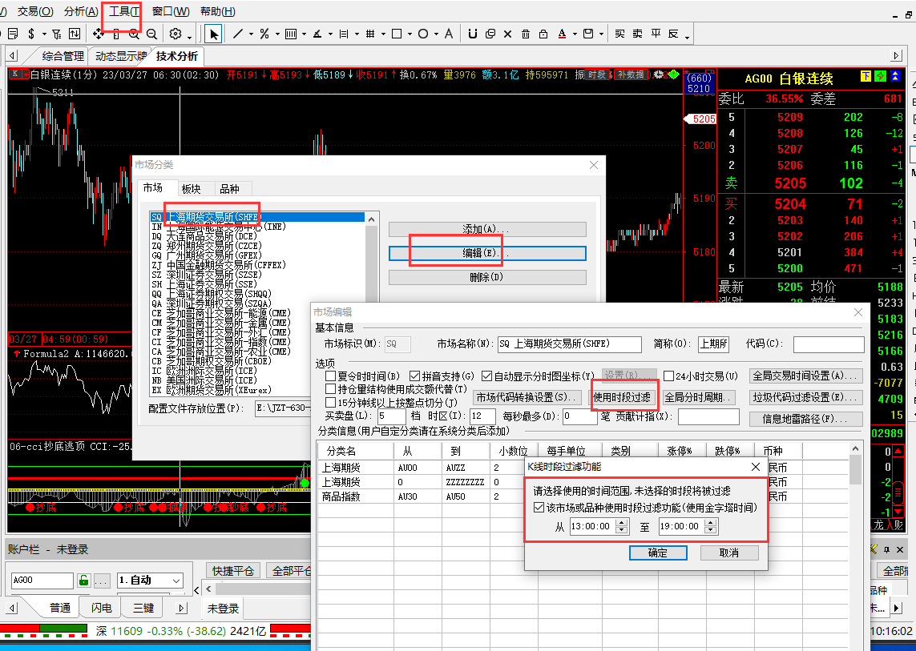Expand the settings gear dropdown arrow
This screenshot has height=651, width=916.
click(190, 35)
